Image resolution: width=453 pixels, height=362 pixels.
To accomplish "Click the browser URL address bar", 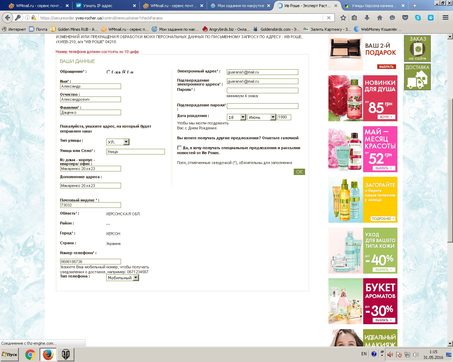I will (x=180, y=18).
